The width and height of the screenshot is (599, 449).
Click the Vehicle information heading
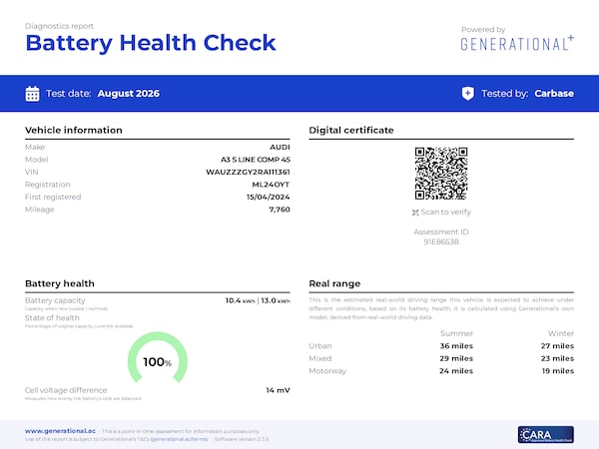click(x=73, y=130)
